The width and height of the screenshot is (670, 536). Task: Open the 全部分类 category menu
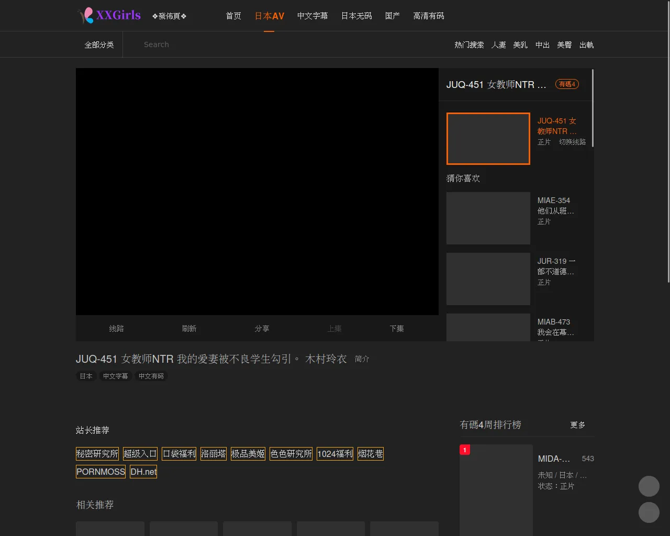[x=99, y=45]
